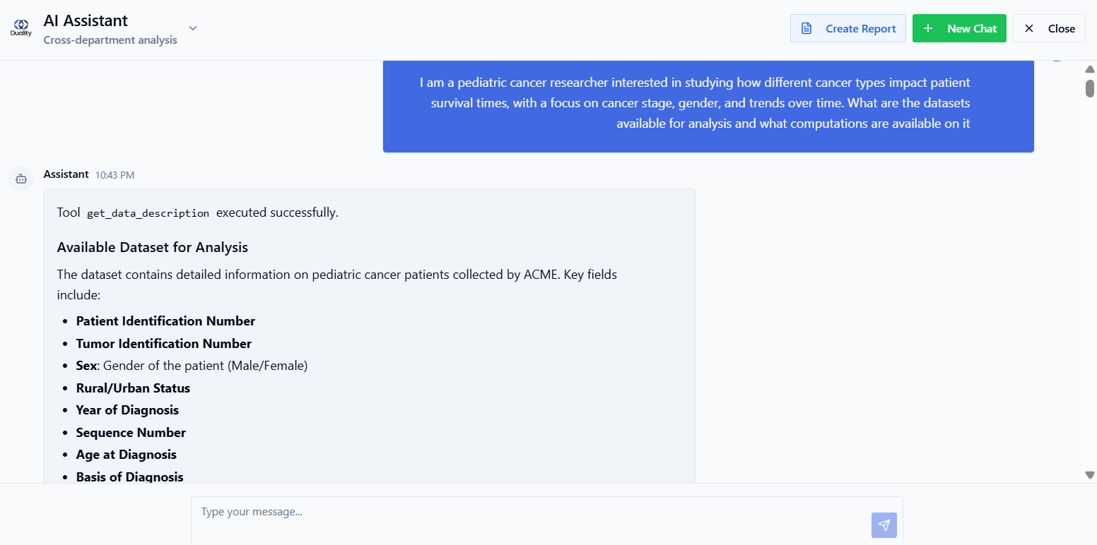Click the 'Rural/Urban Status' field entry

click(133, 388)
